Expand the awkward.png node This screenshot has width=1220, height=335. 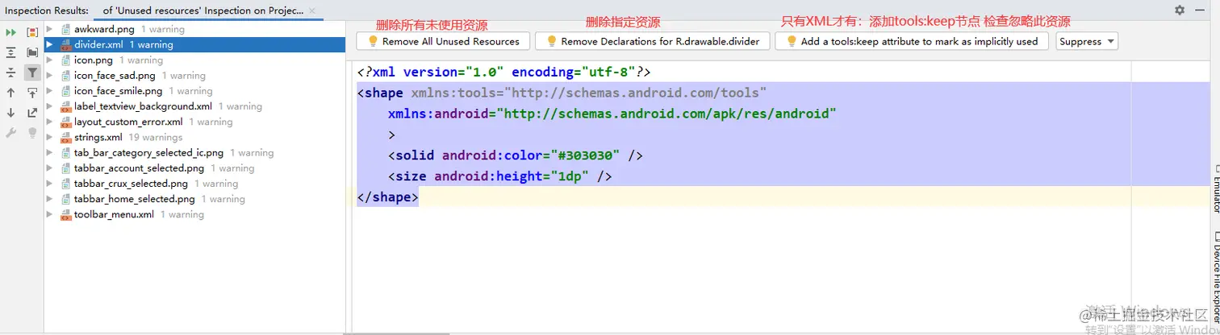pyautogui.click(x=50, y=29)
